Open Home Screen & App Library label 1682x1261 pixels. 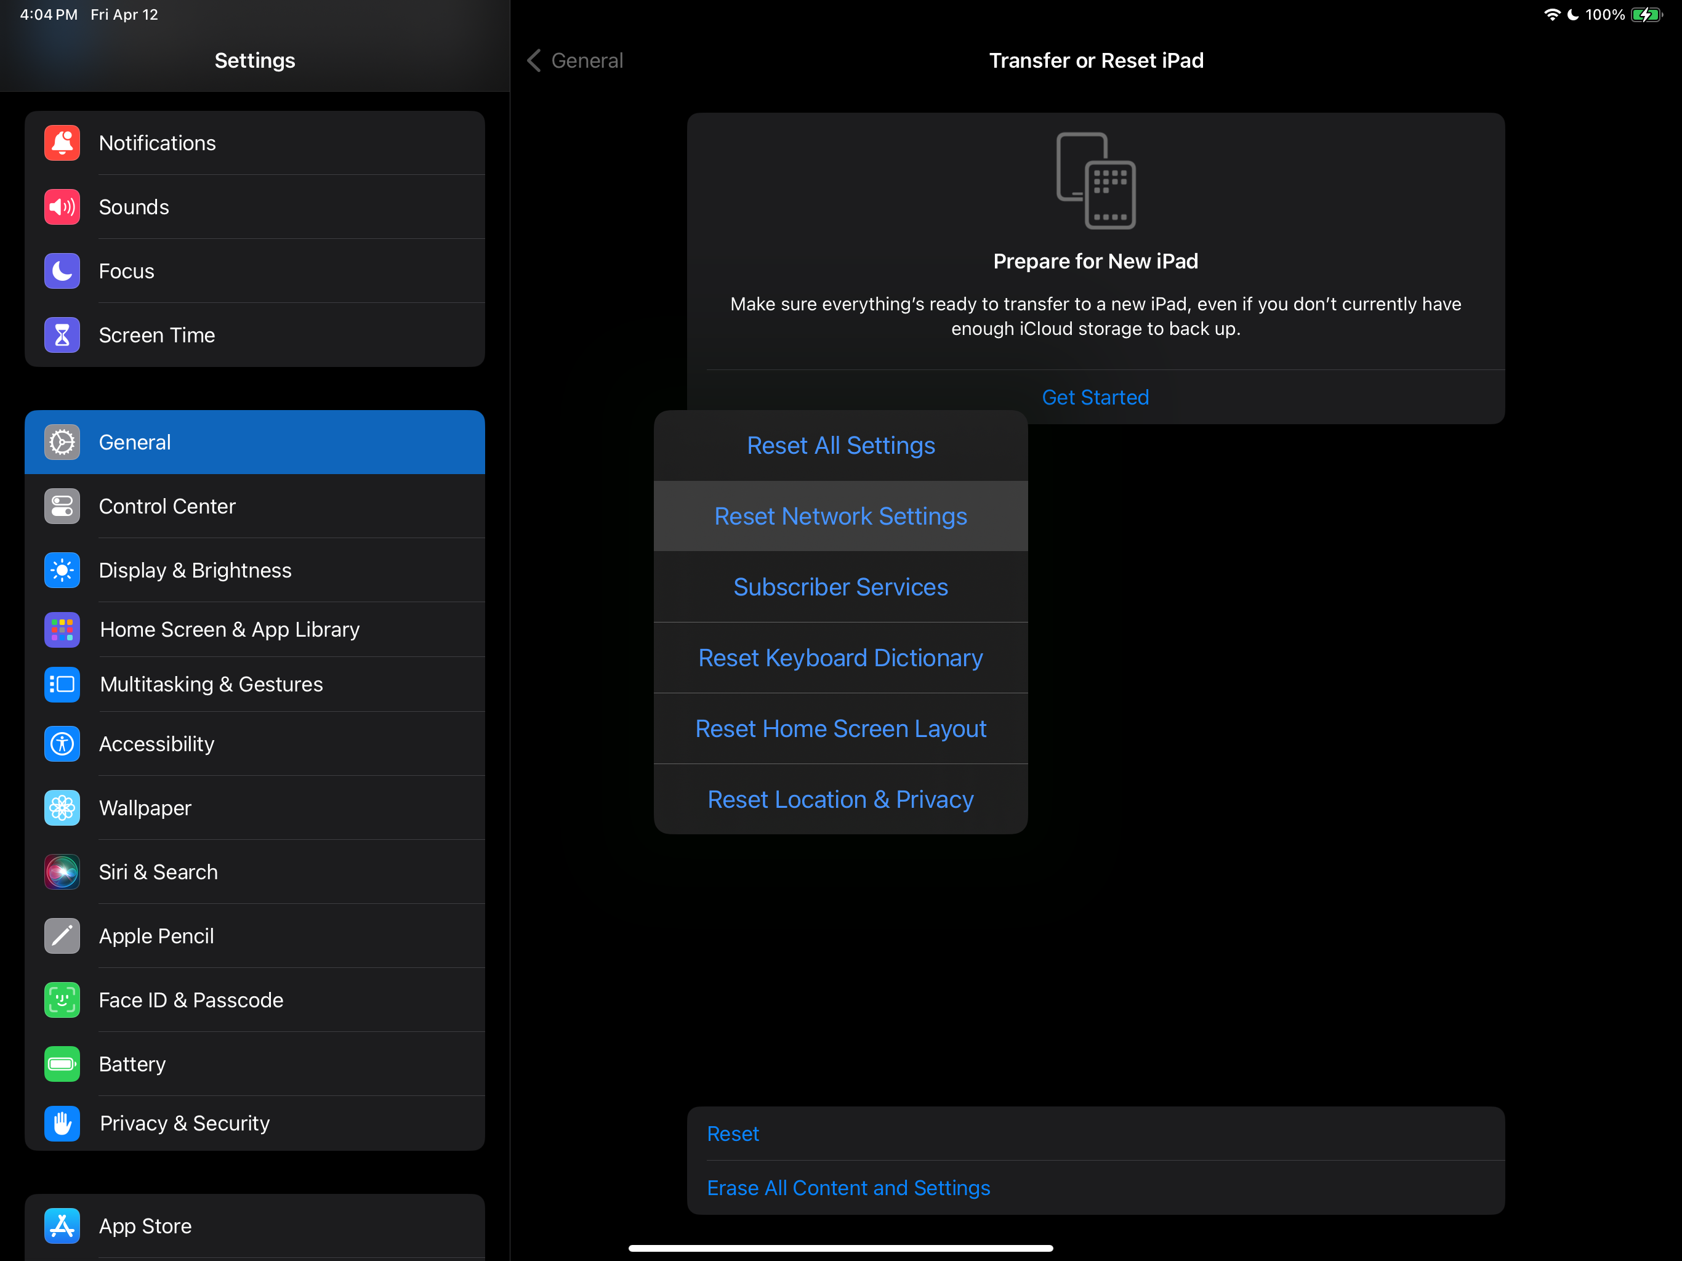(230, 630)
